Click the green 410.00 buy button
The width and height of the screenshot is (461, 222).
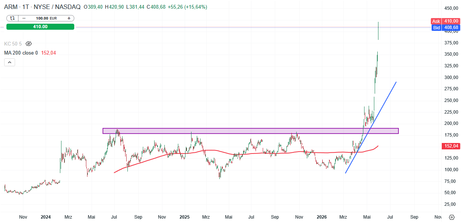coord(40,27)
